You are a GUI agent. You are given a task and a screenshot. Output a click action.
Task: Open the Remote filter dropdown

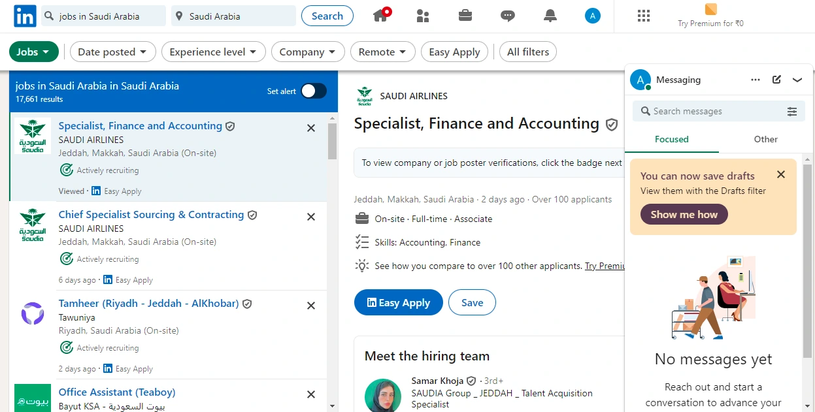[382, 52]
